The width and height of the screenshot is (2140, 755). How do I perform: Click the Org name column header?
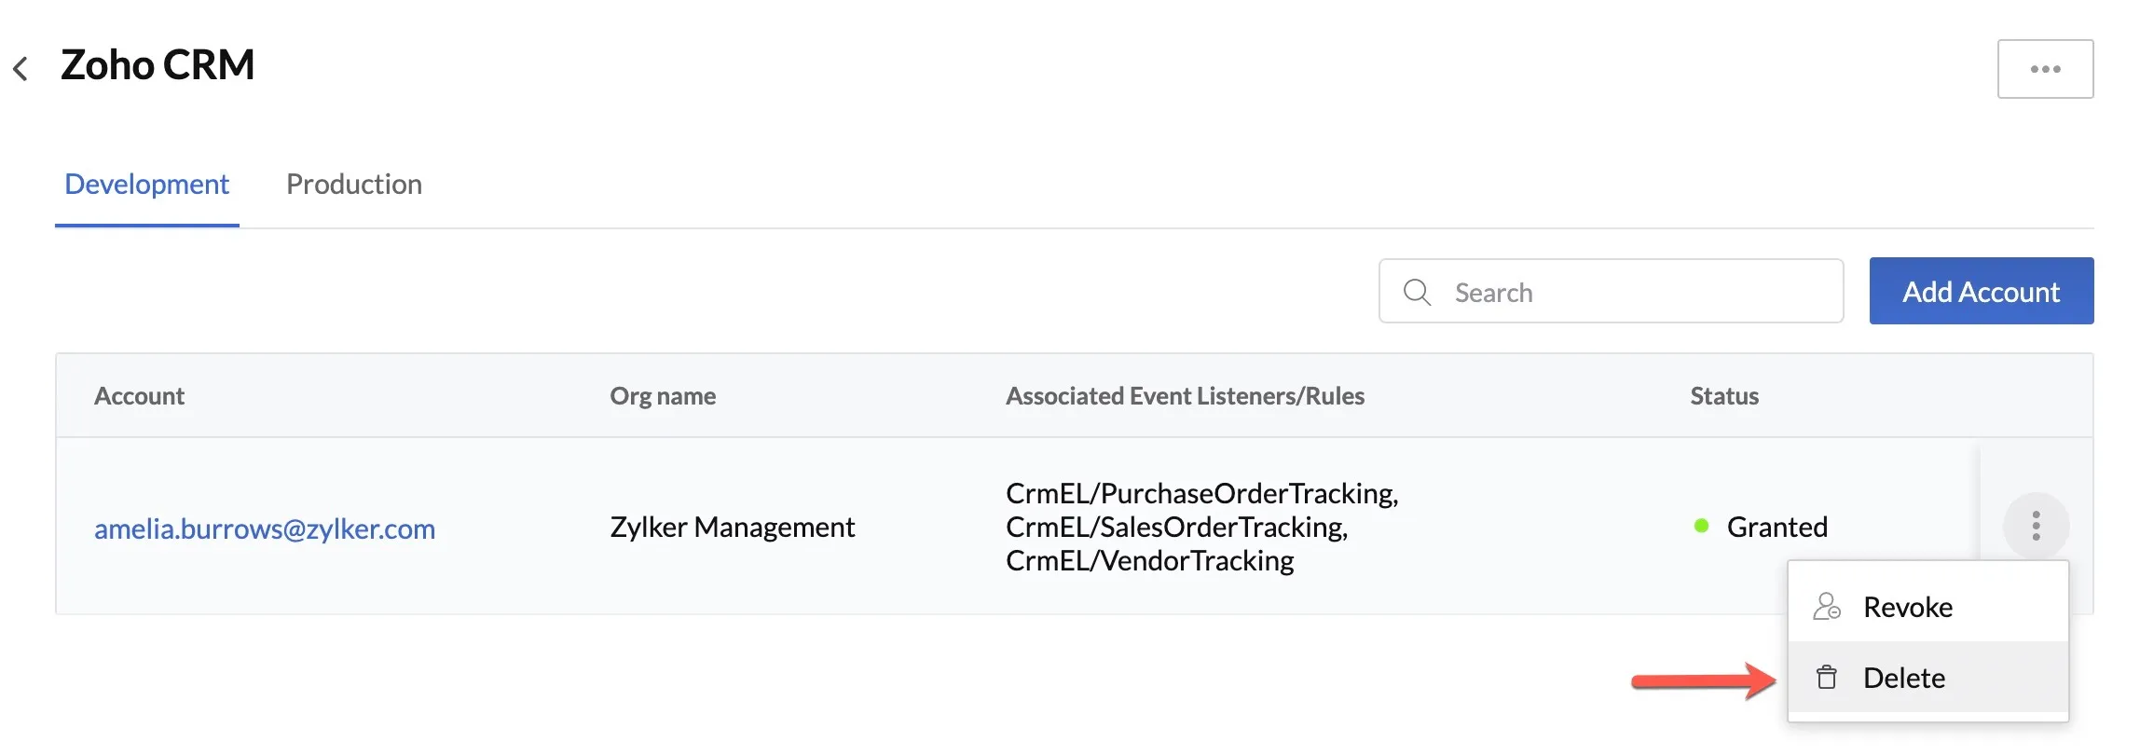(663, 396)
